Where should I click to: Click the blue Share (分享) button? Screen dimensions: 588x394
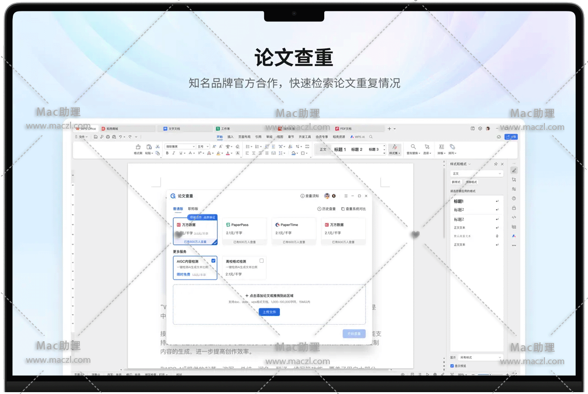pyautogui.click(x=511, y=137)
